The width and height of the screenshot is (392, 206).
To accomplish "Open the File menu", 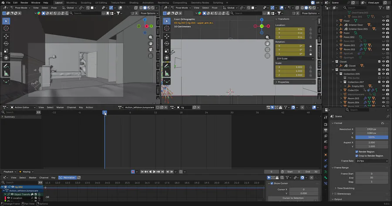I will pyautogui.click(x=8, y=3).
